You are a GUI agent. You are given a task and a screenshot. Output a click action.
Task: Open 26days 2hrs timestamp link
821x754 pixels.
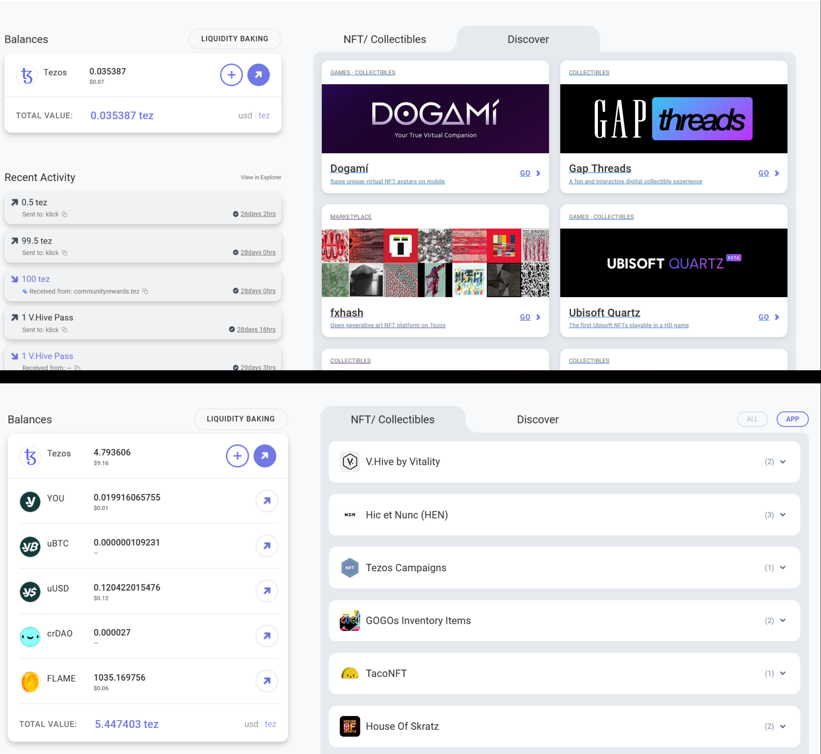(x=258, y=214)
